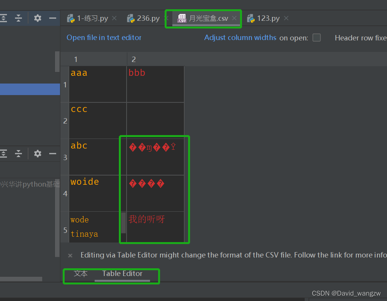Select the Table Editor bottom tab
Viewport: 387px width, 301px height.
click(x=122, y=273)
